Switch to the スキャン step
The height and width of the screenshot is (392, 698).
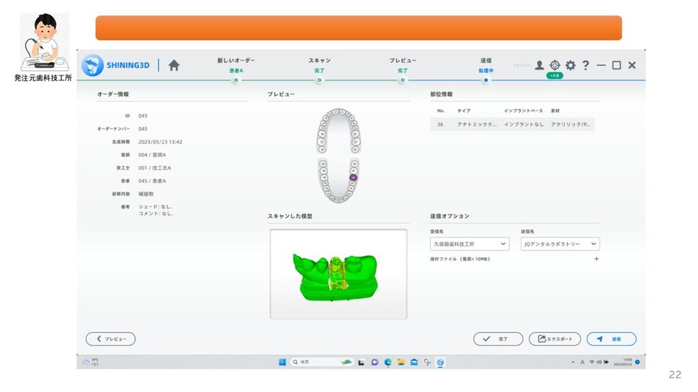tap(319, 66)
